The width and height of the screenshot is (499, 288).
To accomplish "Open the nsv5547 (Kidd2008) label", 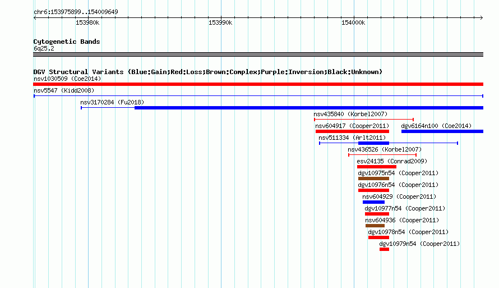I will pos(64,90).
